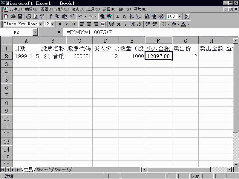Screen dimensions: 239x179
Task: Toggle bold formatting on cell F2
Action: point(60,24)
